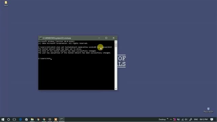Open File Explorer from the taskbar
The width and height of the screenshot is (217, 122).
[x=32, y=119]
